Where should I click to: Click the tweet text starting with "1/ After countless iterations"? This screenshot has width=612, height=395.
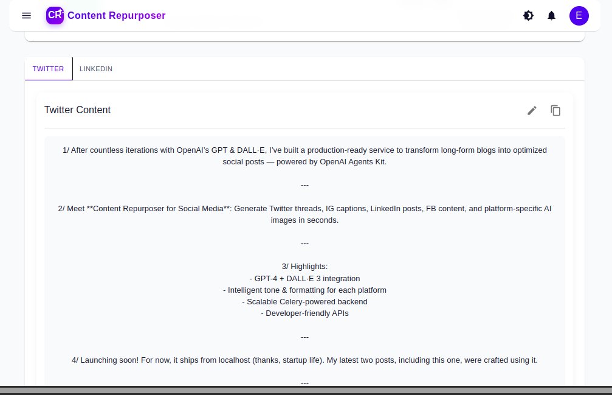point(304,156)
